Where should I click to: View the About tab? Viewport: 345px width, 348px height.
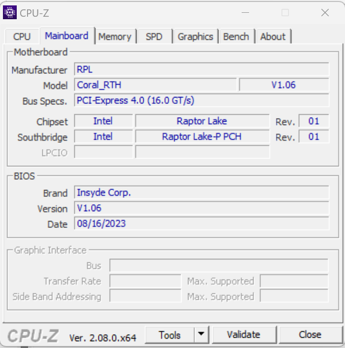point(273,36)
